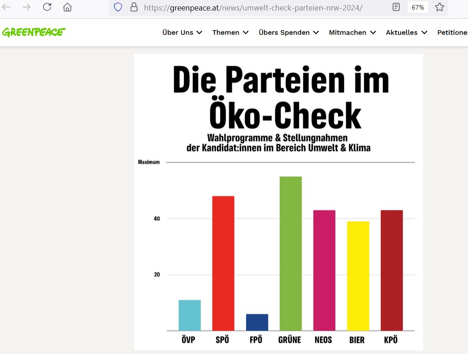Expand the chevron next to Übers Spenden
The width and height of the screenshot is (468, 354).
[316, 32]
